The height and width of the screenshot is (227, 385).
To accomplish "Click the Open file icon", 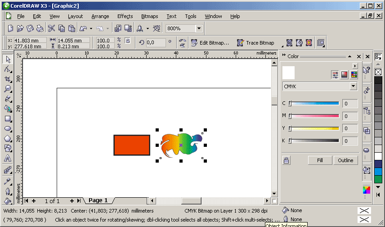I will pyautogui.click(x=20, y=28).
